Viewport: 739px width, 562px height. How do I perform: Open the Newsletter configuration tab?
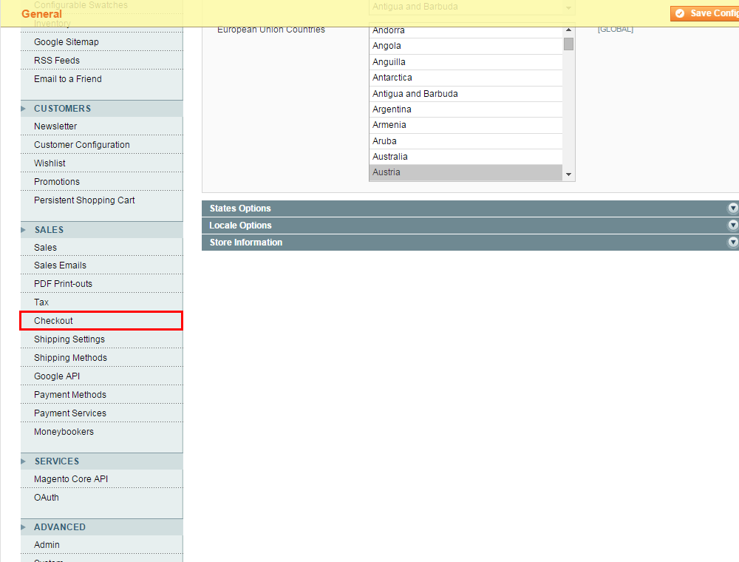pyautogui.click(x=102, y=126)
